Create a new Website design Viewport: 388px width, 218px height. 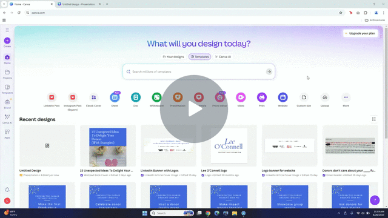(x=283, y=100)
